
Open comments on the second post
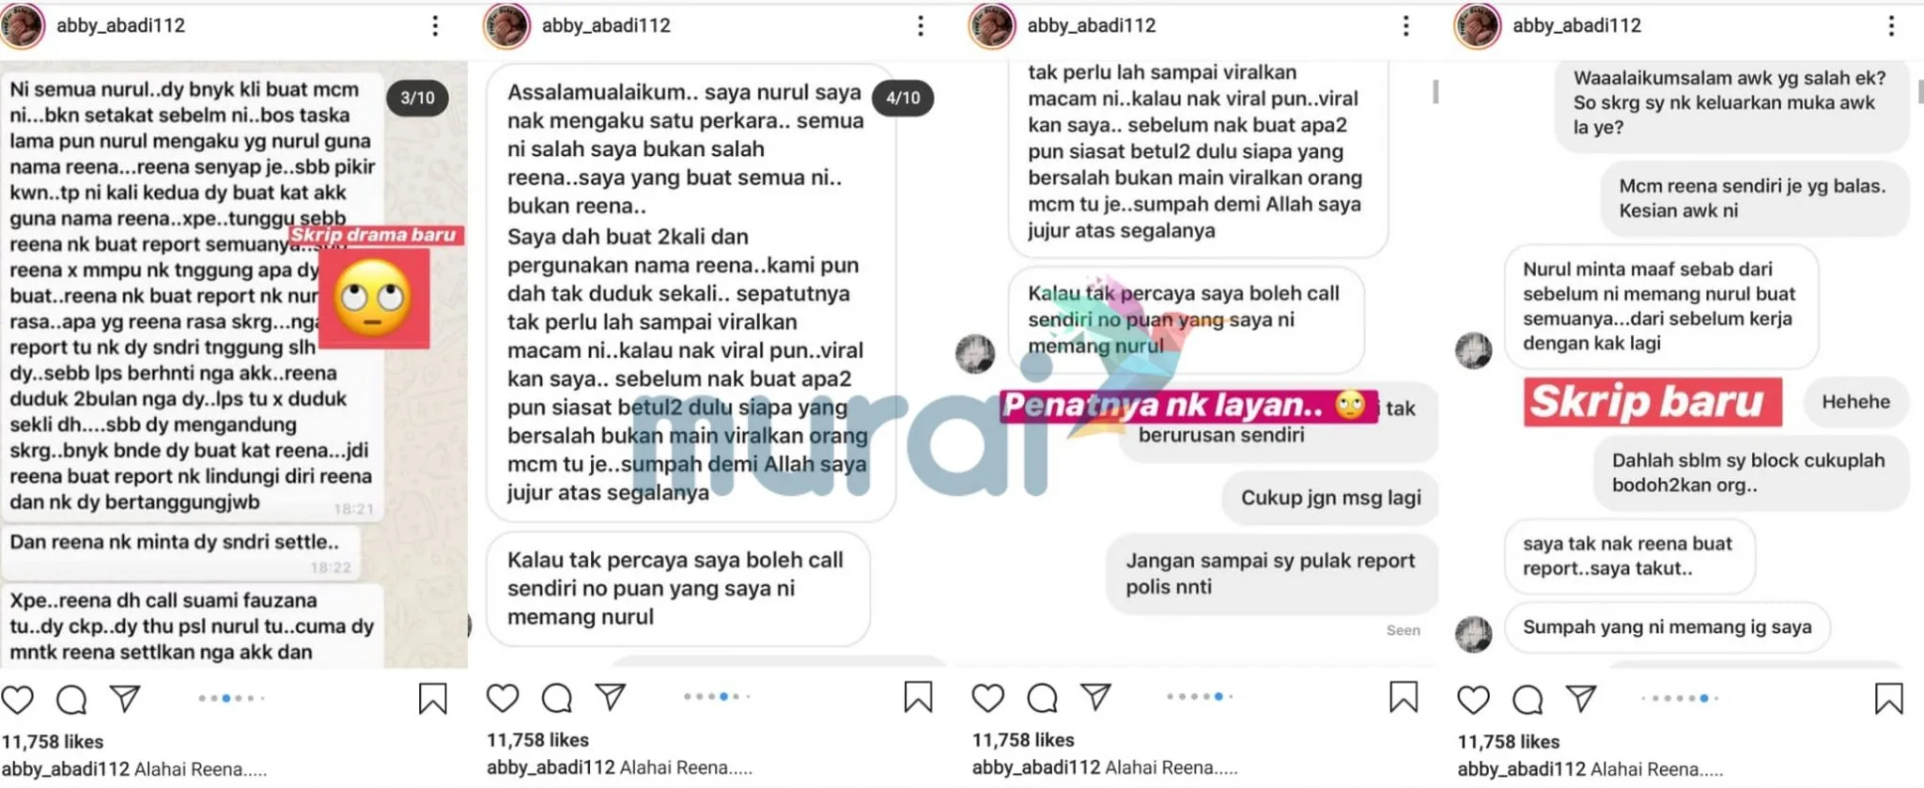557,698
